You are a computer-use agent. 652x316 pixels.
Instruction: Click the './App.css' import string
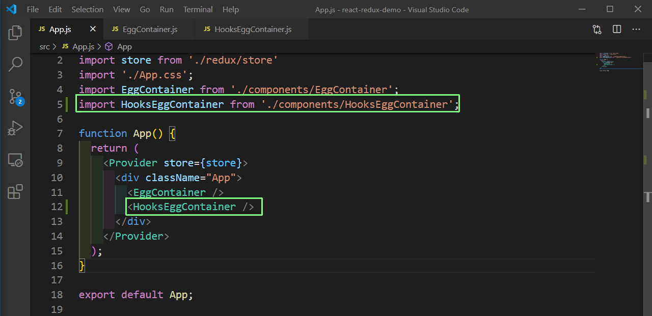click(x=154, y=75)
